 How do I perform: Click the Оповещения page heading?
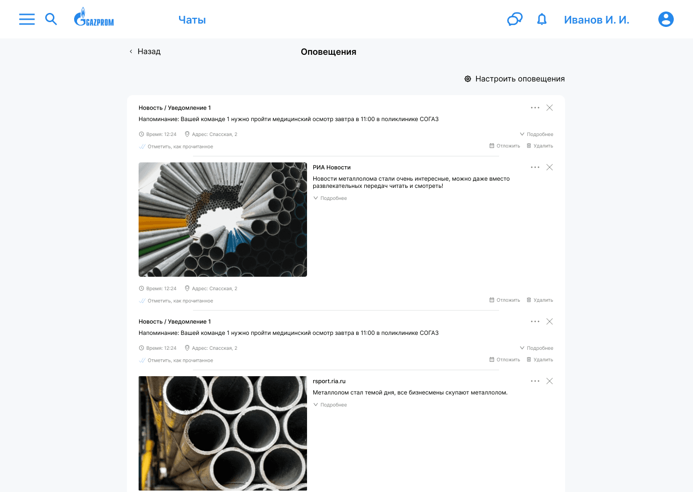329,52
